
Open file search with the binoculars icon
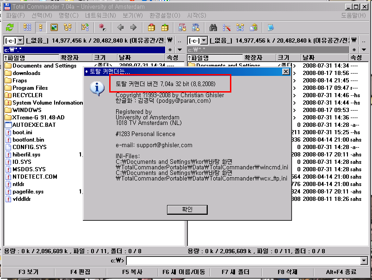point(213,27)
